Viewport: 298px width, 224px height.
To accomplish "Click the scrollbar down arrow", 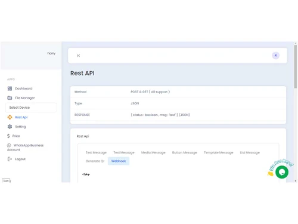I will pos(296,181).
